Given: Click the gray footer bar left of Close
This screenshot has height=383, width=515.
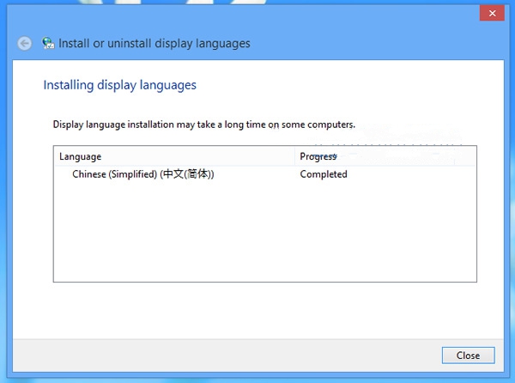Looking at the screenshot, I should 215,355.
